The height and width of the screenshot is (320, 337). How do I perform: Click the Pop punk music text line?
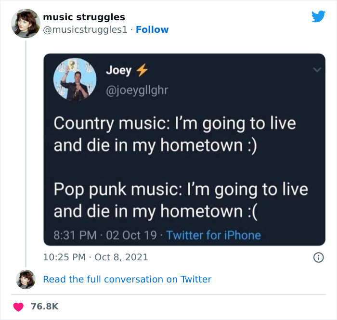point(181,189)
